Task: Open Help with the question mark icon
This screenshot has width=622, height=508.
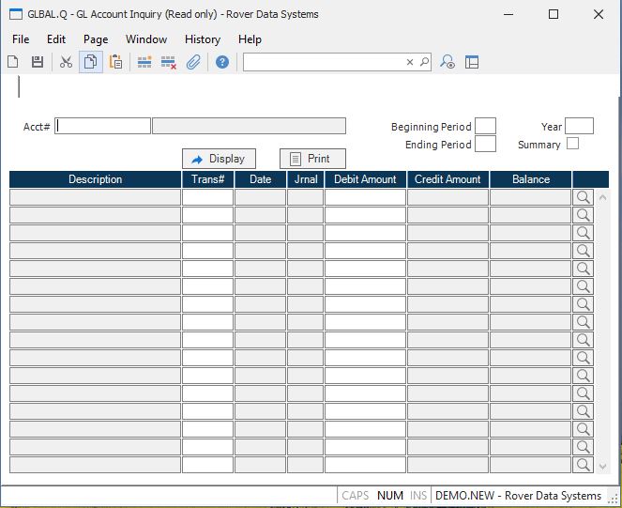Action: [222, 62]
